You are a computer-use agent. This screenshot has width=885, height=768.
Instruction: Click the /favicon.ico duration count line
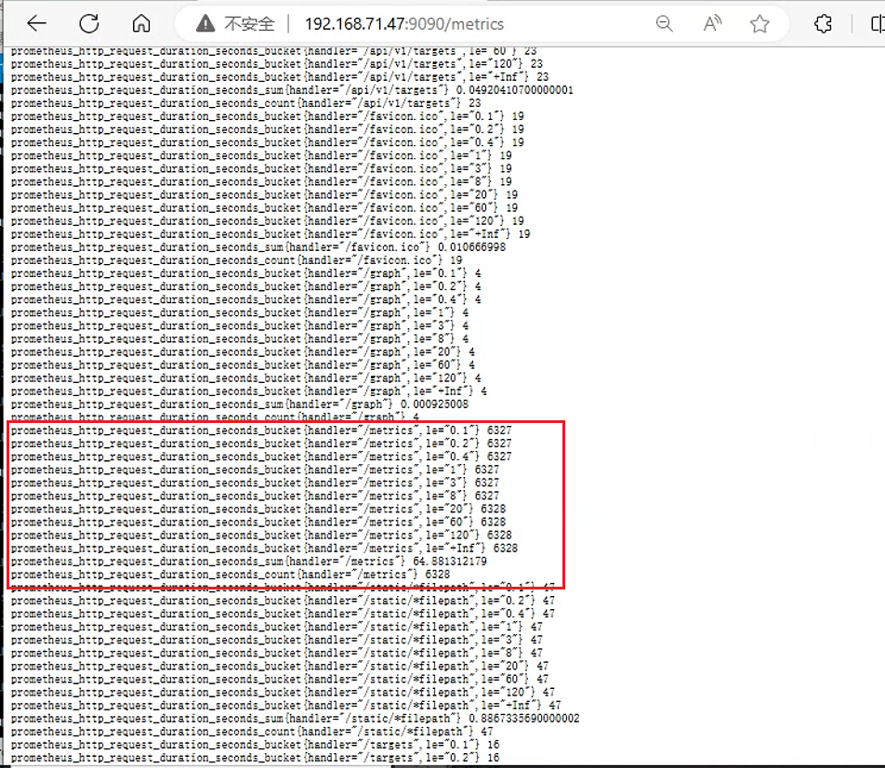click(236, 259)
